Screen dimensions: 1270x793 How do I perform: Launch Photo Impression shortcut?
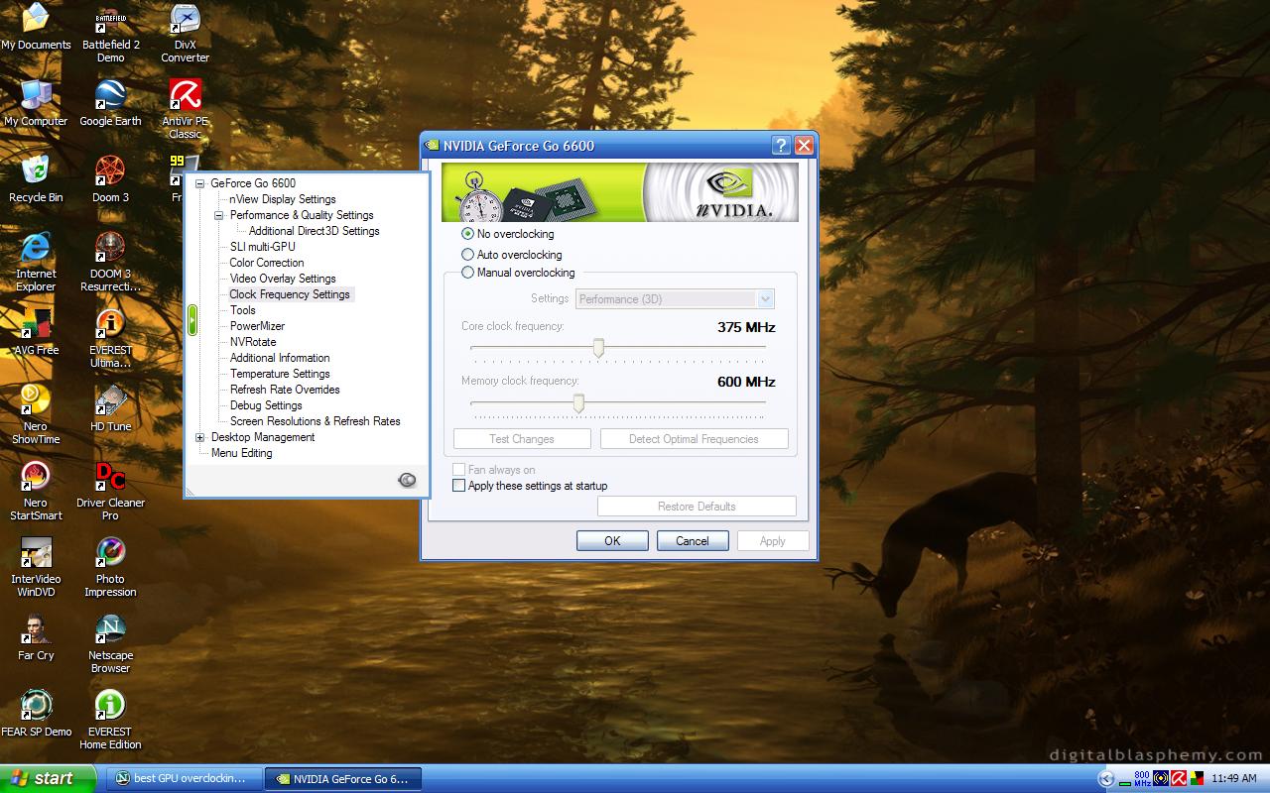click(110, 567)
